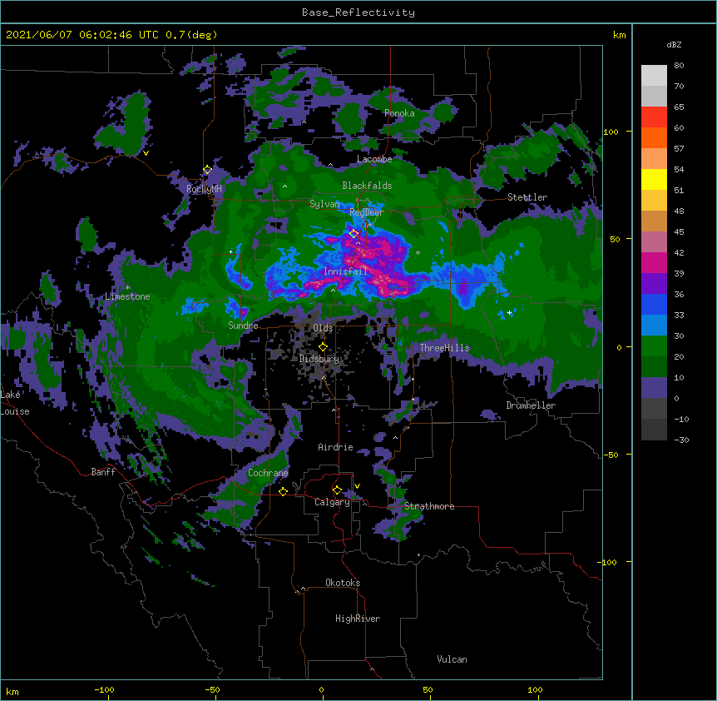Click the Cochrane label
Viewport: 717px width, 701px height.
268,473
